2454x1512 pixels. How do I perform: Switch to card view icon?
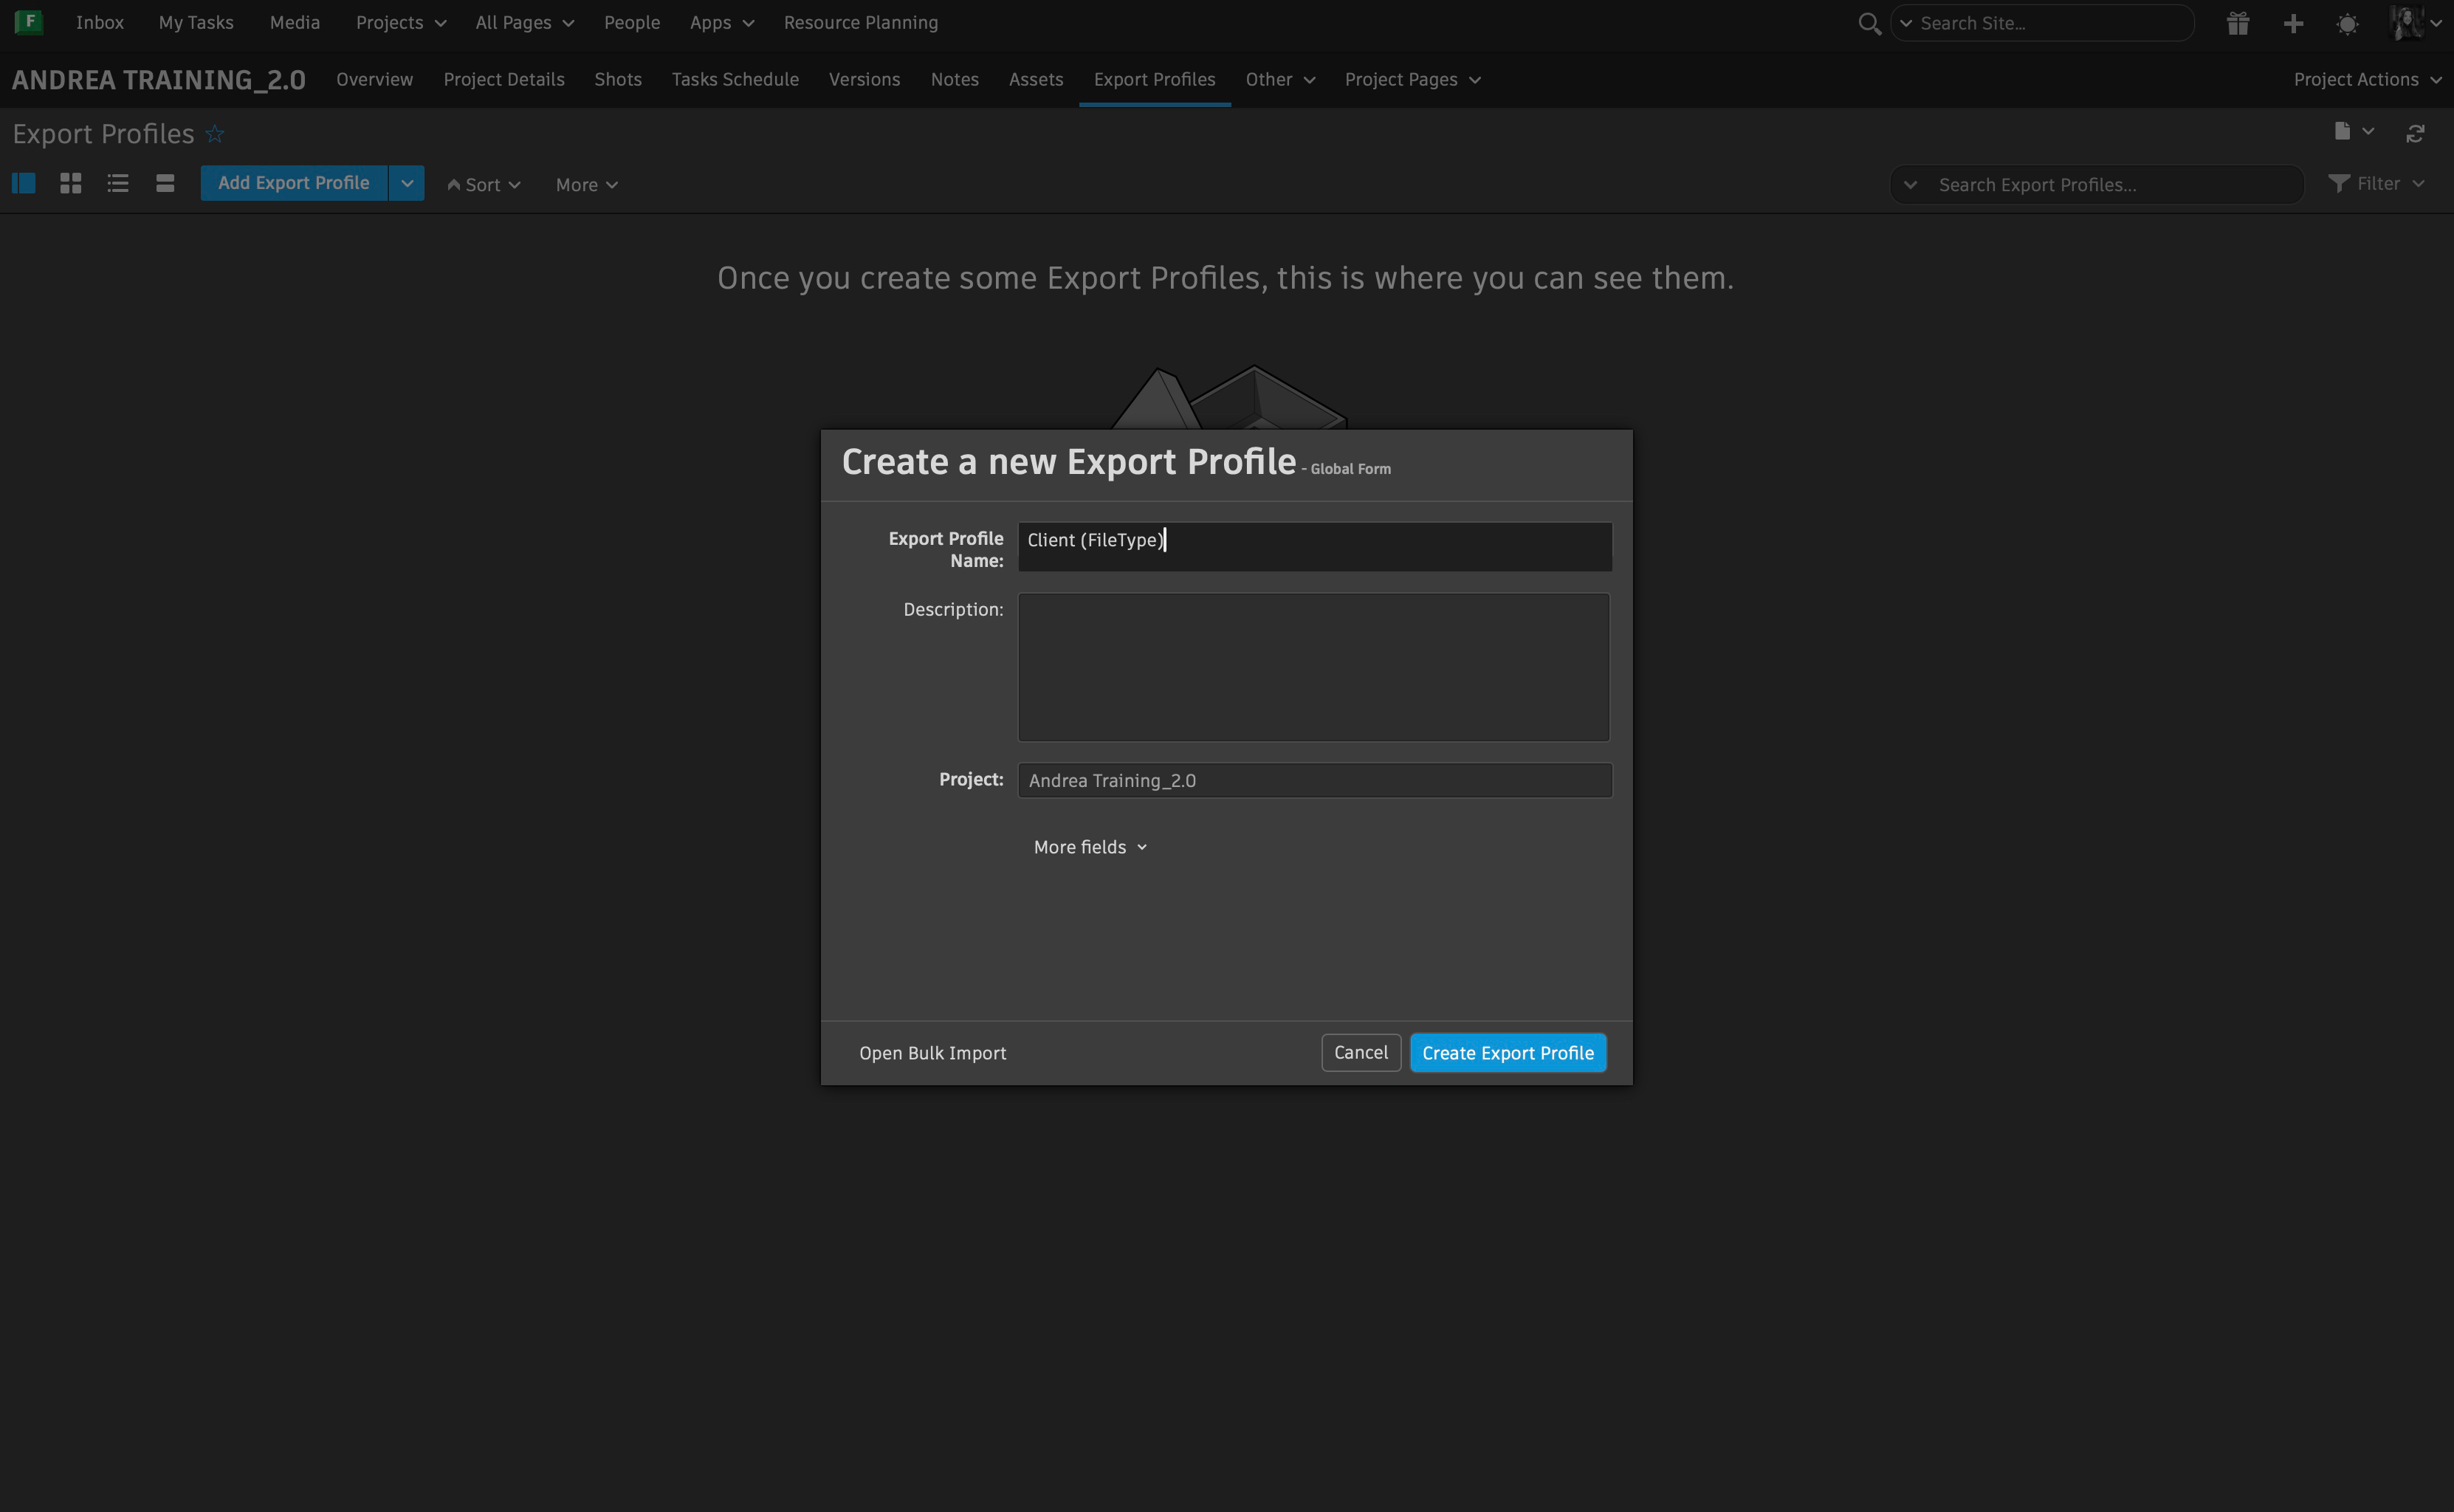pos(165,183)
